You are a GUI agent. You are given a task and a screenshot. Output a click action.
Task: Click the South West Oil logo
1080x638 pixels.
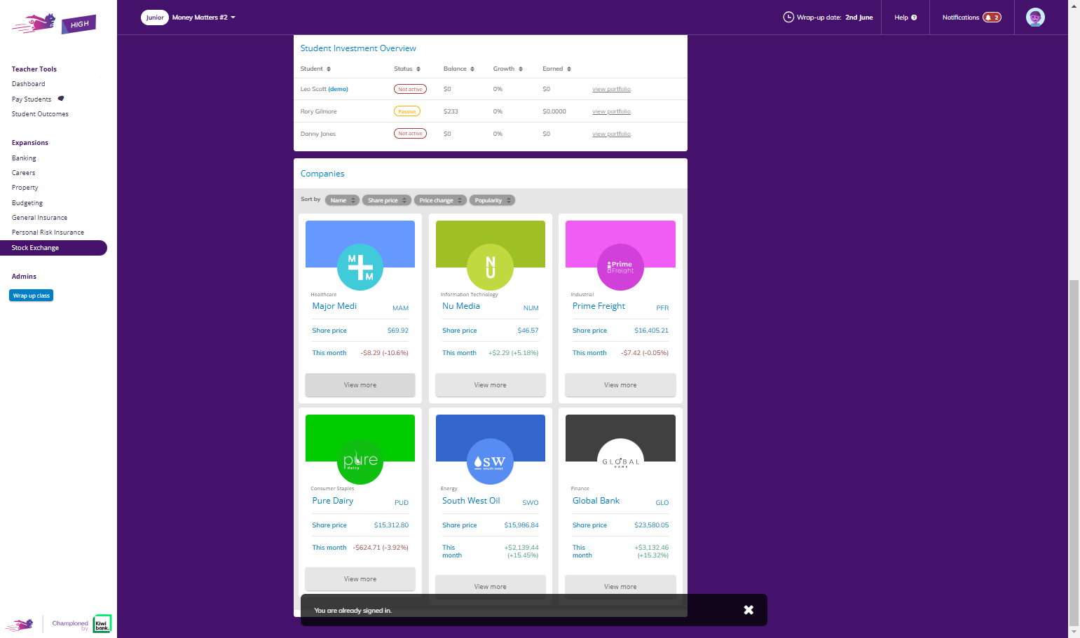point(491,461)
